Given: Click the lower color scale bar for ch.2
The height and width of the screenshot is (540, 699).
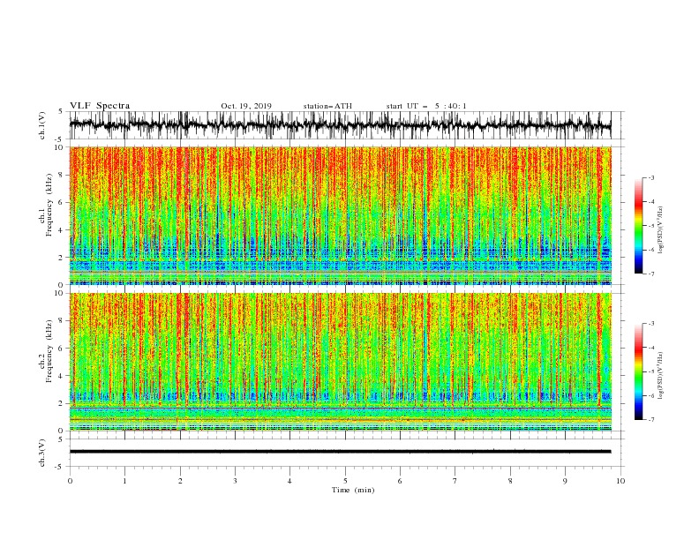Looking at the screenshot, I should click(x=638, y=371).
